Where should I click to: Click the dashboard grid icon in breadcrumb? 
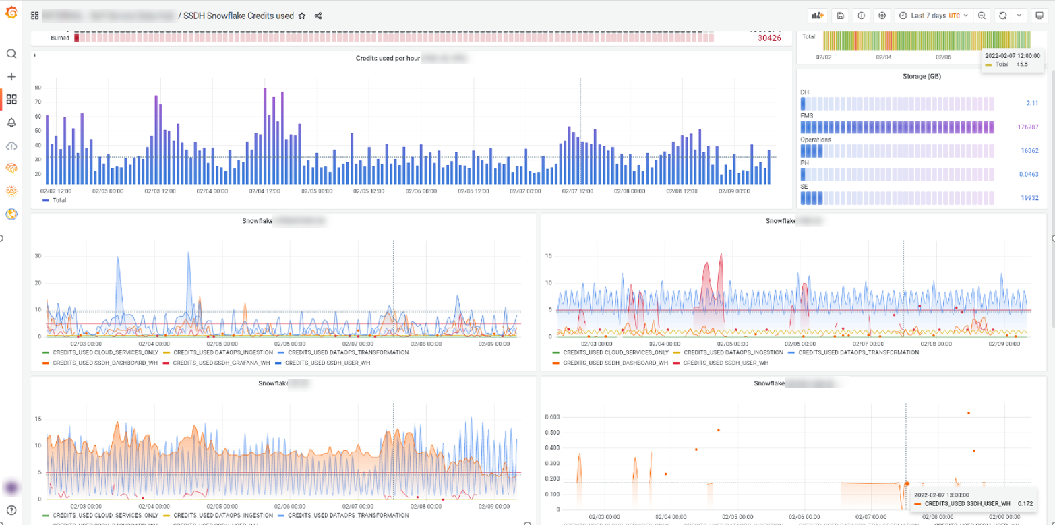click(34, 16)
